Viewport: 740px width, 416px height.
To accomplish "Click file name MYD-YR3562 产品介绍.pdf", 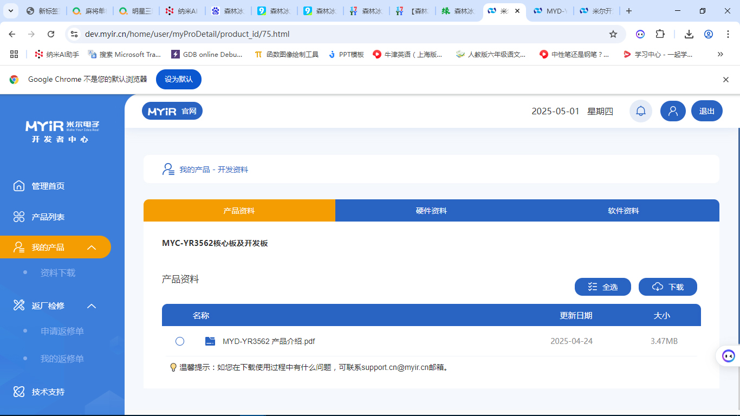I will [269, 341].
